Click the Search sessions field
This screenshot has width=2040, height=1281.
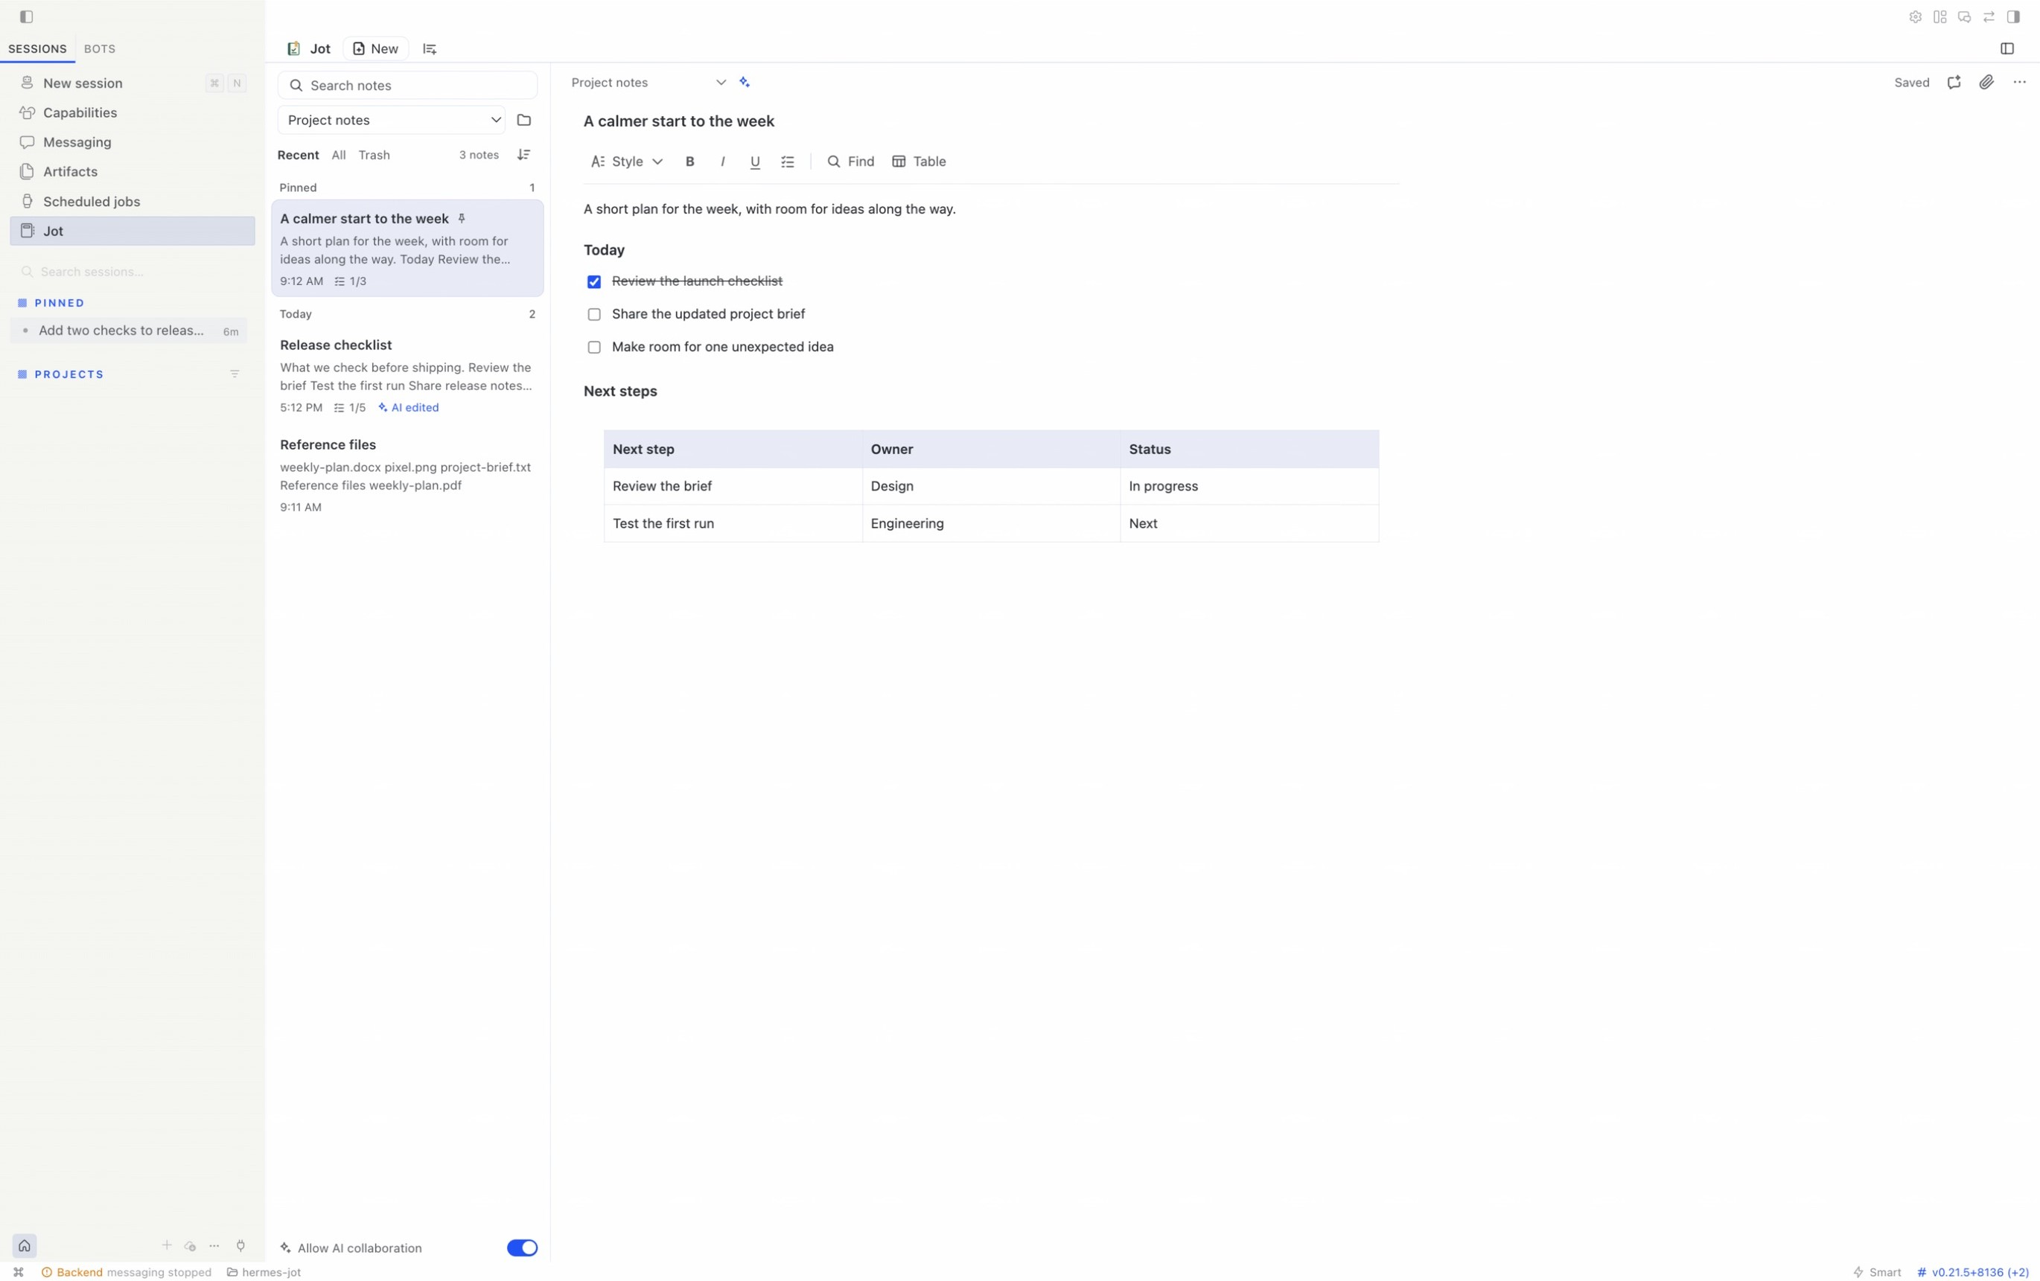(133, 271)
